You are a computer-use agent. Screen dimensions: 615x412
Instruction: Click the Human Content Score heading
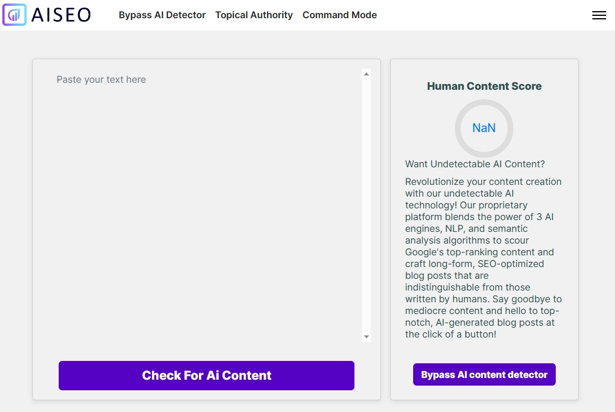click(x=484, y=86)
